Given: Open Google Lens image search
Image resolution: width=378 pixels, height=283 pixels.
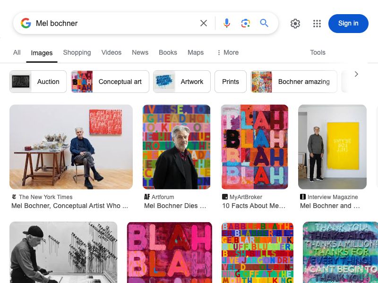Looking at the screenshot, I should pyautogui.click(x=245, y=23).
